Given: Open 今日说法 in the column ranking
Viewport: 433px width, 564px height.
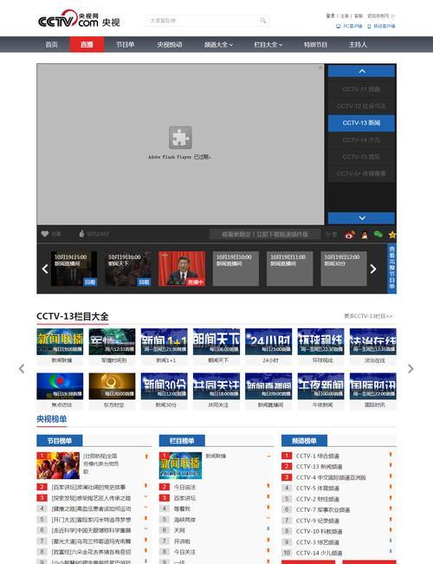Looking at the screenshot, I should pos(184,487).
